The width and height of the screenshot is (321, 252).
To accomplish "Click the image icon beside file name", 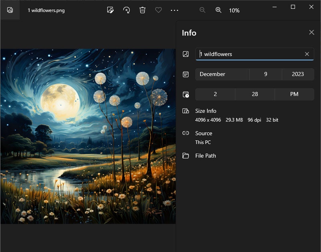I will [x=186, y=54].
